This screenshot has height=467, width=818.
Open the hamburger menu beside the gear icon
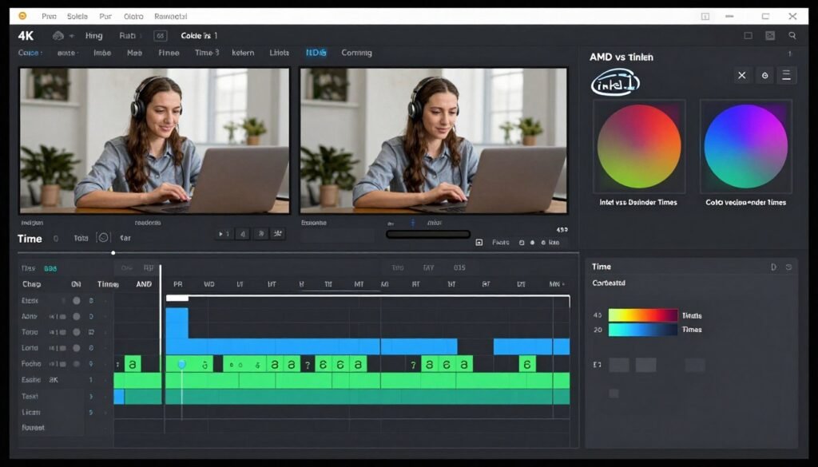point(787,75)
